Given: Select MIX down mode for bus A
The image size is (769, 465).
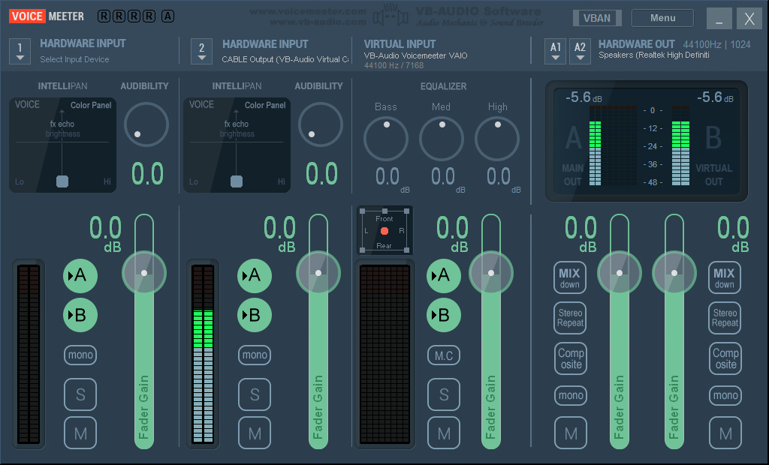Looking at the screenshot, I should coord(570,277).
